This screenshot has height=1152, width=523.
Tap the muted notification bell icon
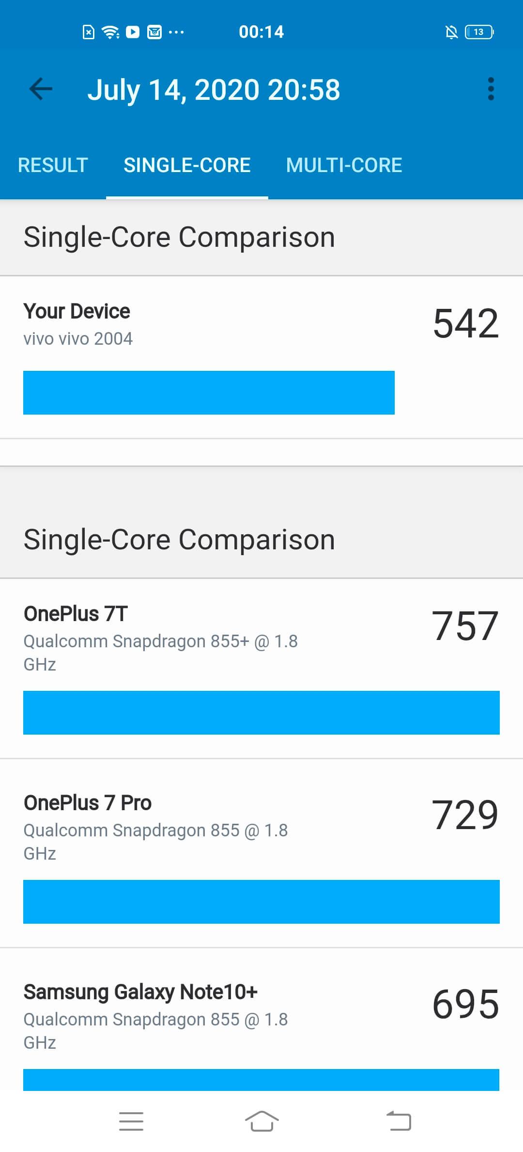(451, 32)
